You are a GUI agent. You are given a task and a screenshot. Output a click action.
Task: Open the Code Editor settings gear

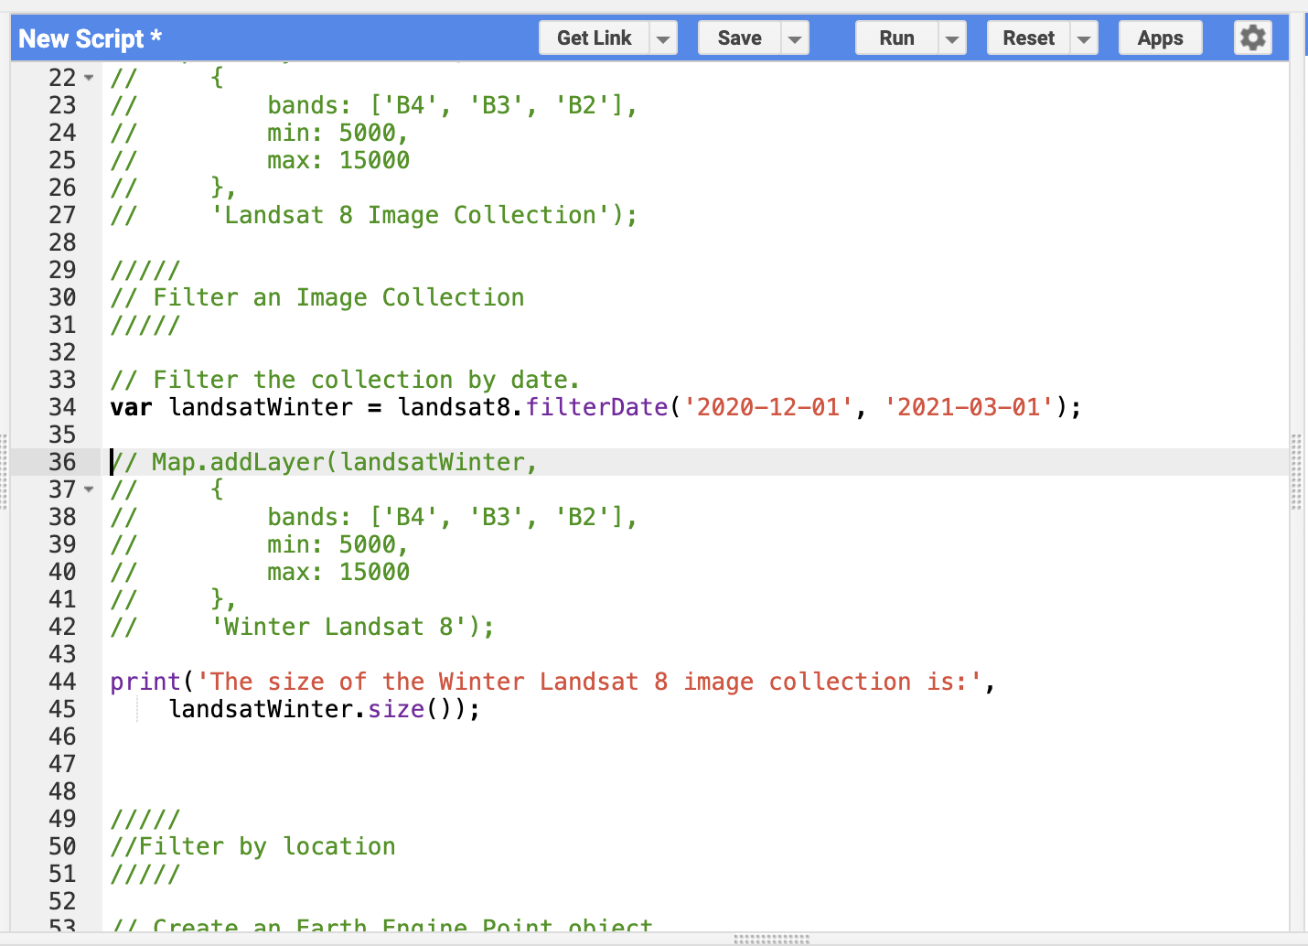click(x=1252, y=38)
